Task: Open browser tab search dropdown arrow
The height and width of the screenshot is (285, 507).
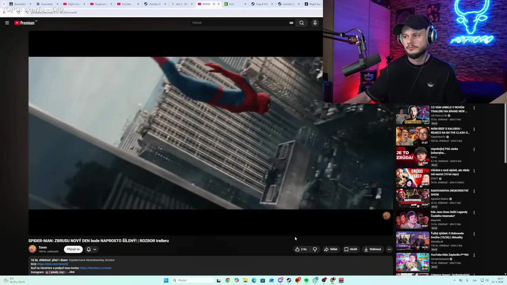Action: pos(4,4)
